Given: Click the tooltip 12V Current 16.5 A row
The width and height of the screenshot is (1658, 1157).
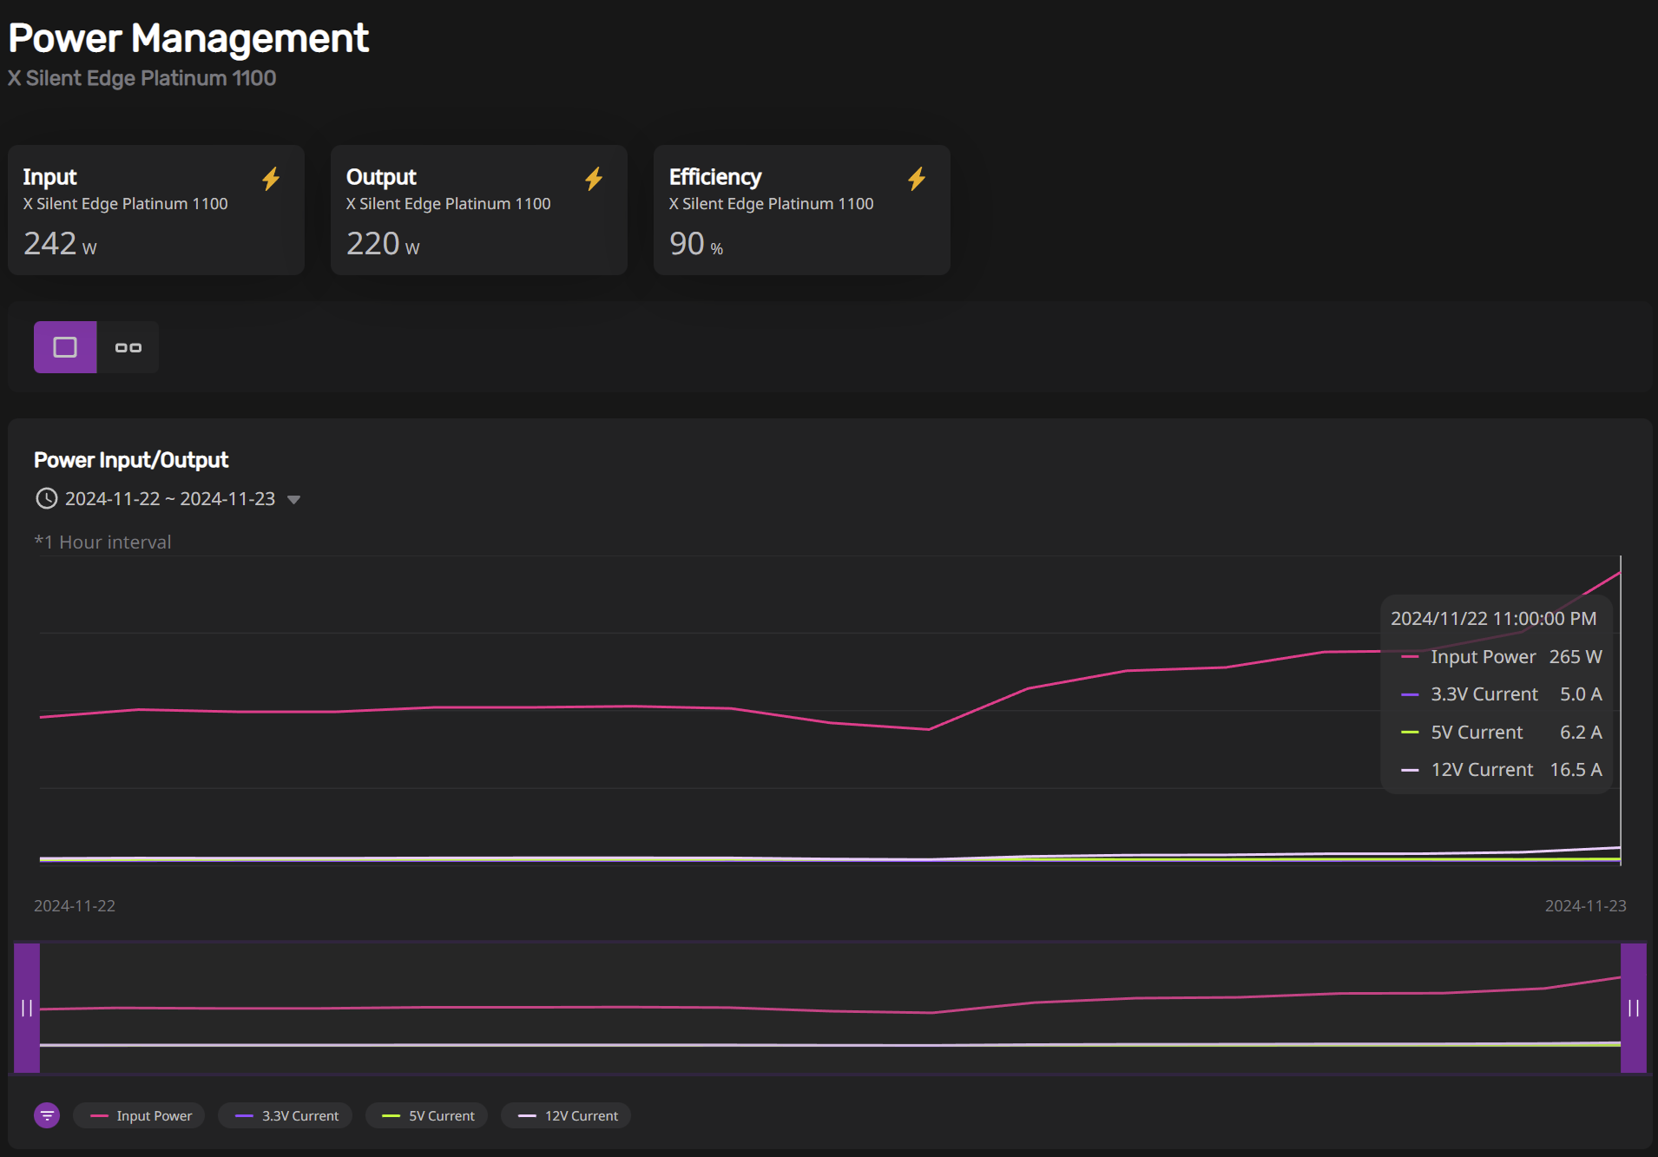Looking at the screenshot, I should click(x=1501, y=770).
